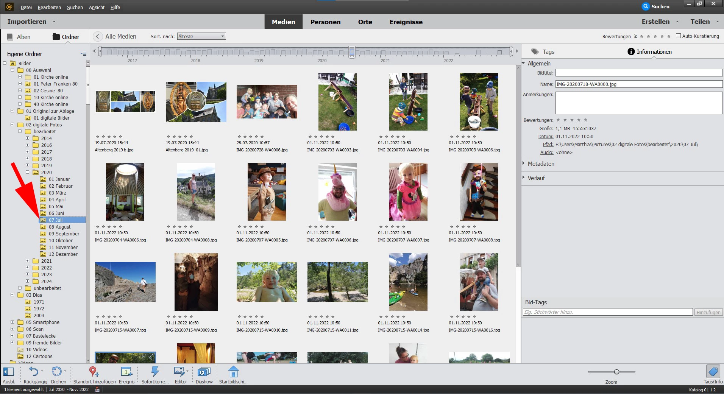Open the Editor icon
The width and height of the screenshot is (724, 394).
[179, 372]
